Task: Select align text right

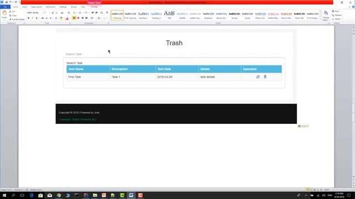Action: (x=83, y=18)
